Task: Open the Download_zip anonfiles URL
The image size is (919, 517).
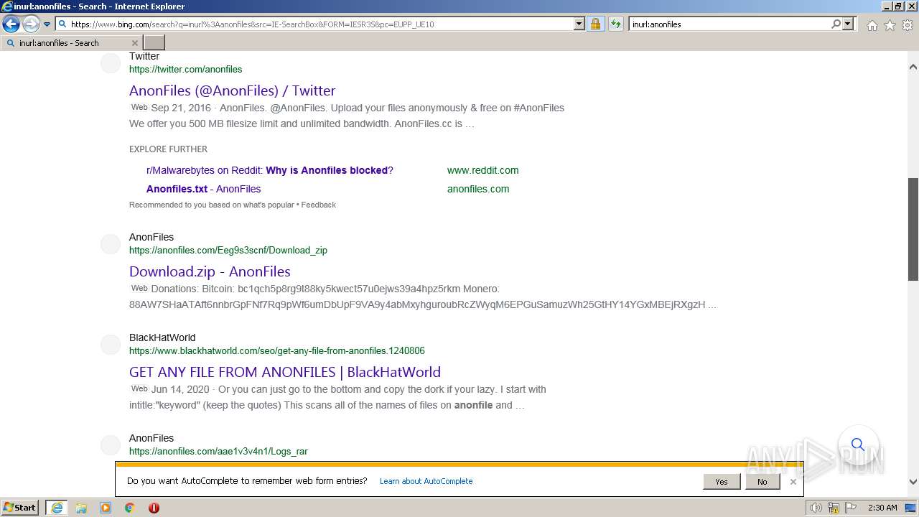Action: 228,251
